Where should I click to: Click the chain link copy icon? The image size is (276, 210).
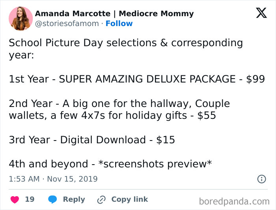pyautogui.click(x=102, y=199)
